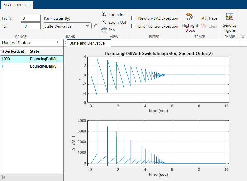
Task: Sort by the f(Derivative) column header
Action: click(14, 51)
